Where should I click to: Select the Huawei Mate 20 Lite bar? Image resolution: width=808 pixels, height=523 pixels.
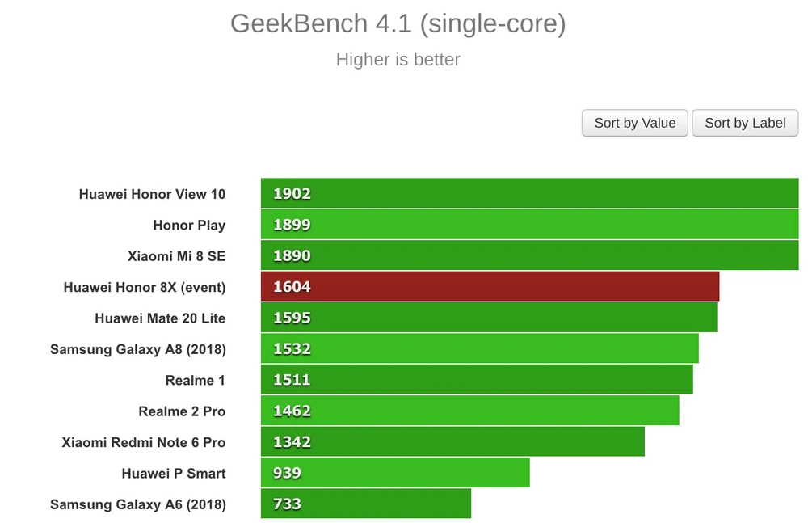click(x=489, y=318)
